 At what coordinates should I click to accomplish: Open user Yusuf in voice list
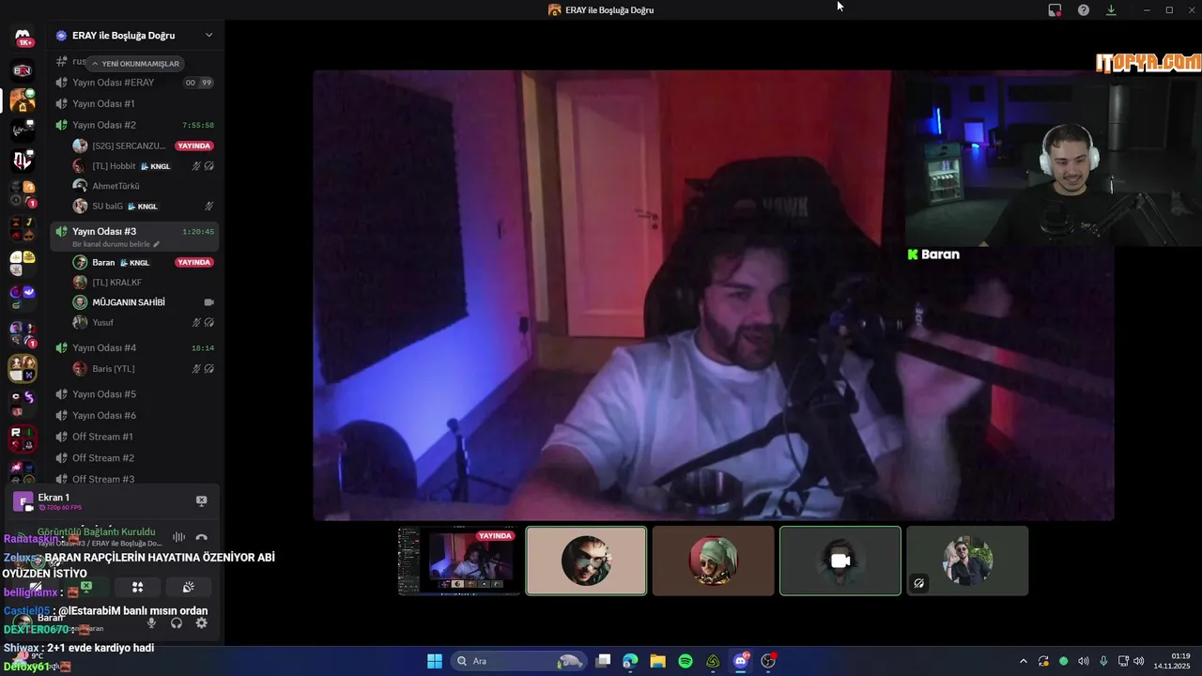pyautogui.click(x=144, y=322)
